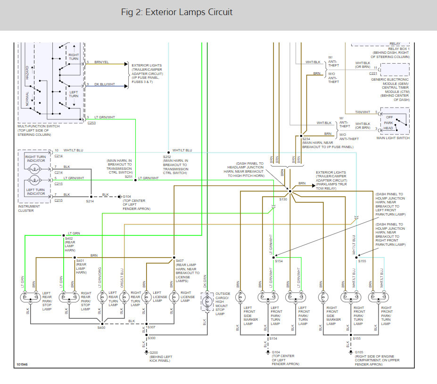This screenshot has height=384, width=437.
Task: Click the MAIN LIGHT SWITCH label
Action: click(x=393, y=138)
